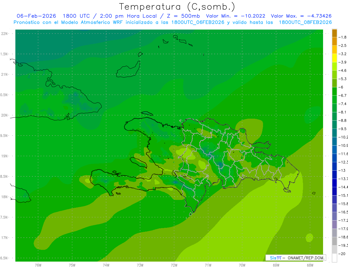Screen dimensions: 348x269
Task: Pick the dark blue swatch between -14.4 and -15.1
Action: (334, 191)
